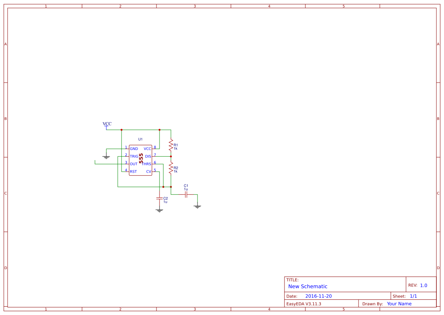Select the 1k value label of R1
The height and width of the screenshot is (315, 444).
pyautogui.click(x=175, y=148)
